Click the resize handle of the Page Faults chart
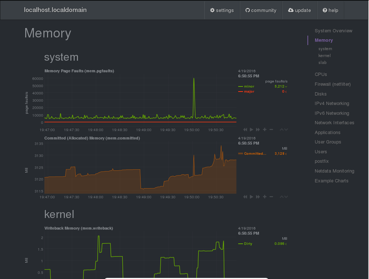Screen dimensions: 369x279 [284, 130]
